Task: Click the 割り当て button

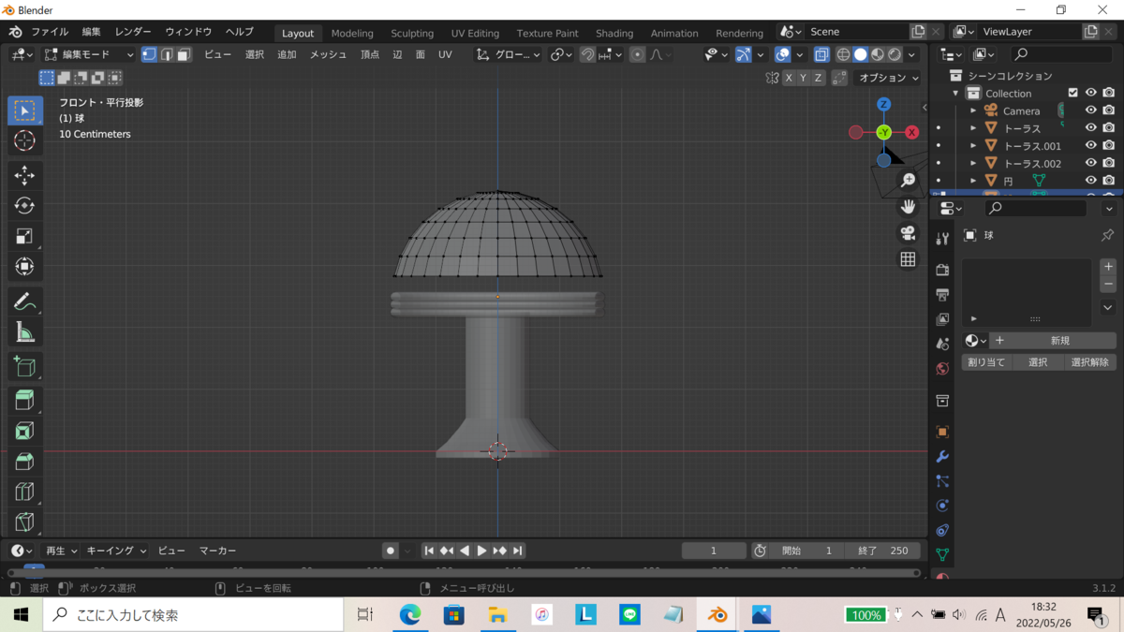Action: 986,362
